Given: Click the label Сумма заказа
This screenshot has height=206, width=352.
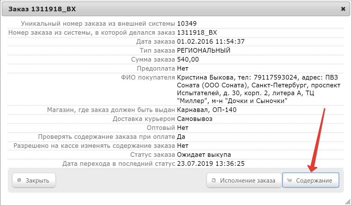Looking at the screenshot, I should click(x=153, y=59).
